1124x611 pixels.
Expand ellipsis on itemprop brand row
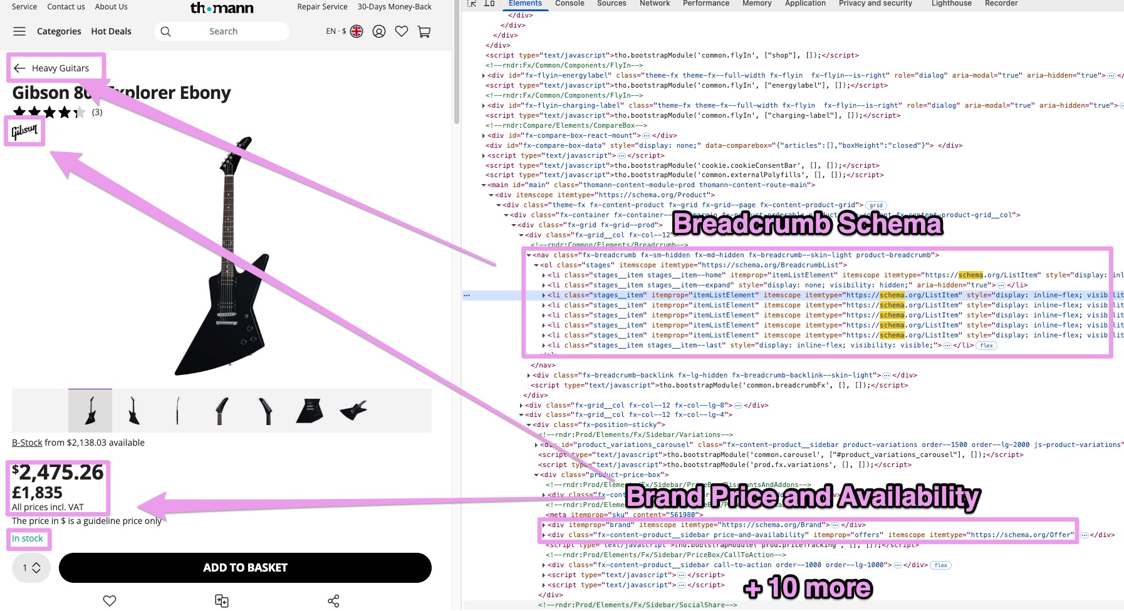pyautogui.click(x=835, y=525)
